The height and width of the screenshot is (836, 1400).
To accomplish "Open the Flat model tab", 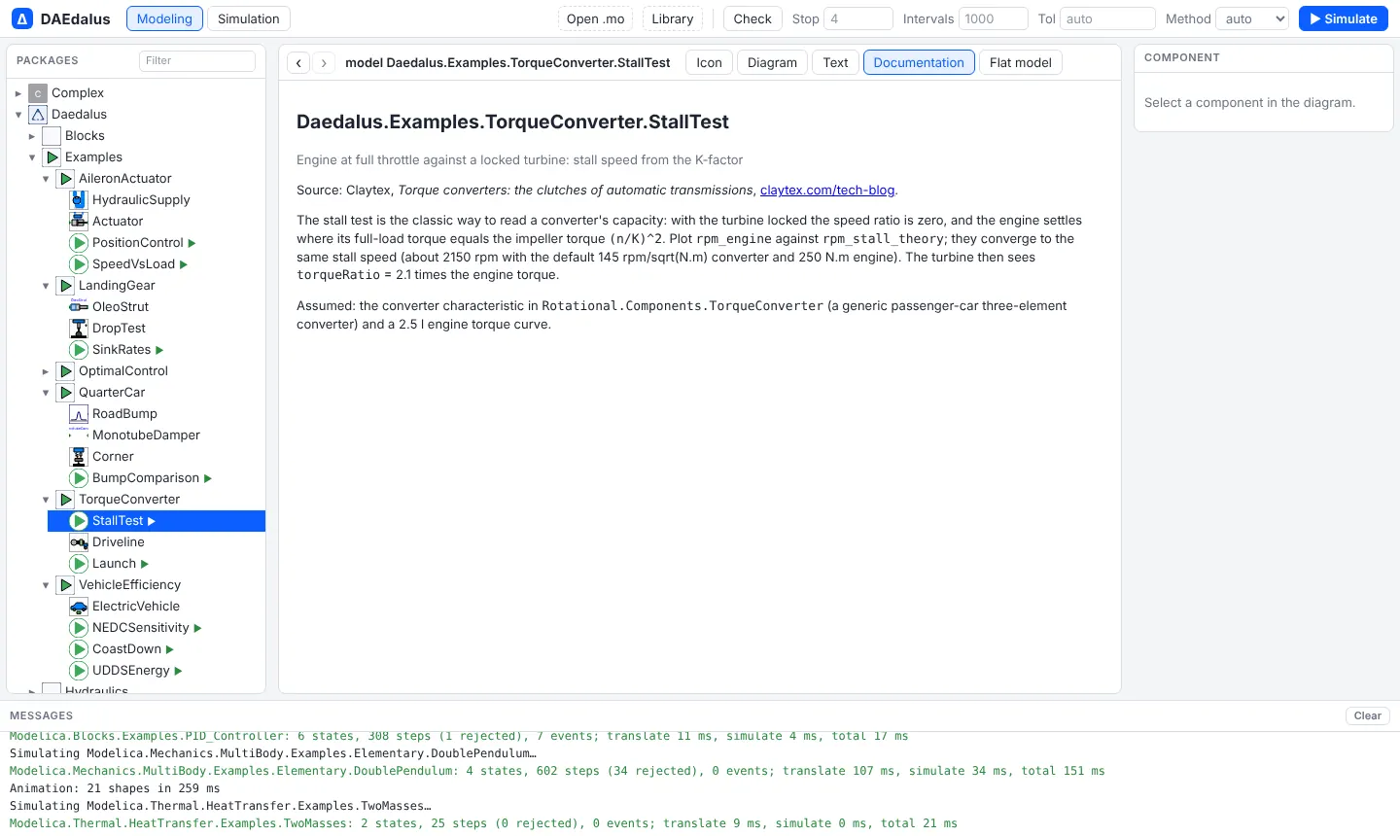I will pyautogui.click(x=1020, y=62).
